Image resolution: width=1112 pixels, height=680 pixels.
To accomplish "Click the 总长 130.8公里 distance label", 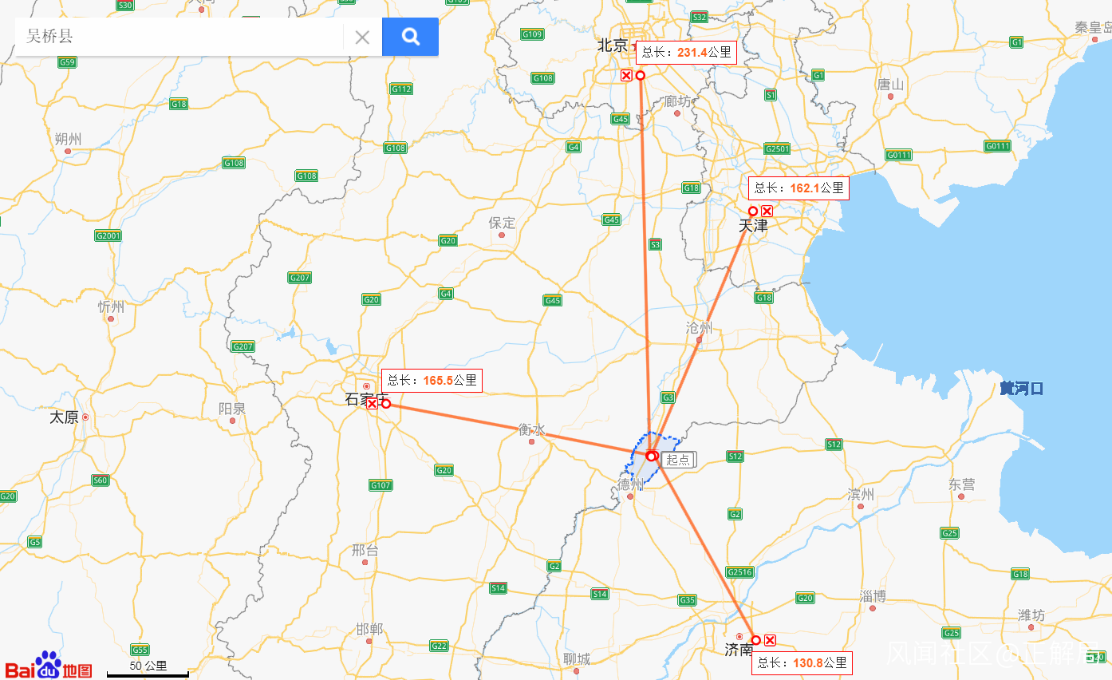I will pos(802,662).
